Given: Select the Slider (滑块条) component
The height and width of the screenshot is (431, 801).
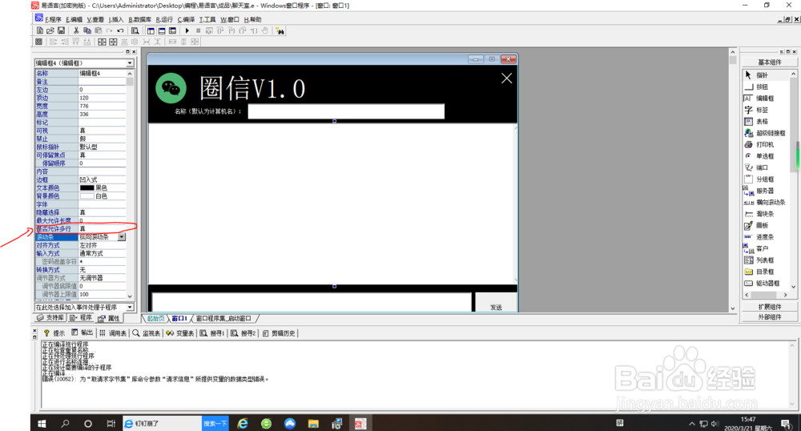Looking at the screenshot, I should 767,214.
